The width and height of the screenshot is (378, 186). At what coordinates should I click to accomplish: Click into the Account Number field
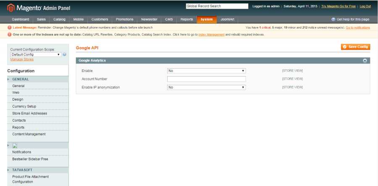point(206,79)
